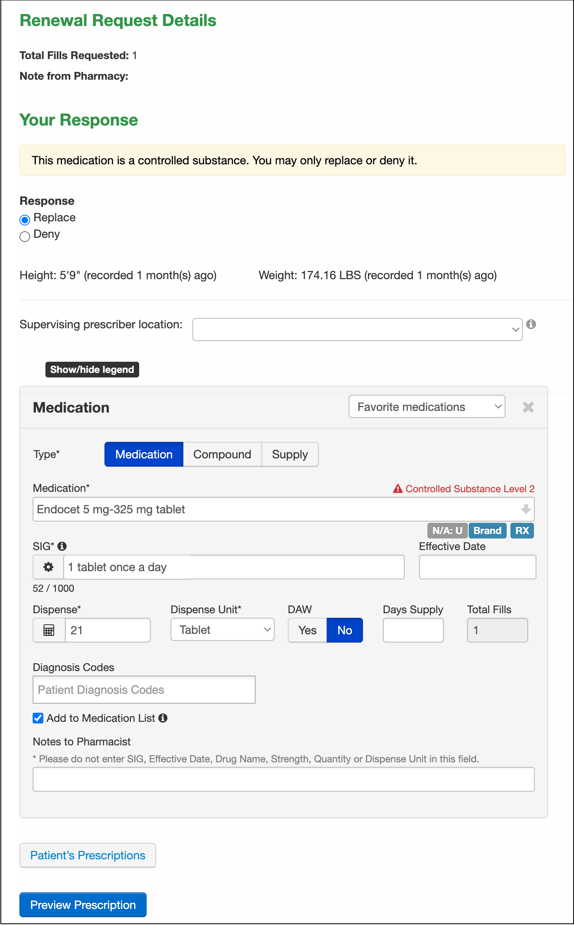Switch medication type to Supply
This screenshot has height=925, width=574.
[x=290, y=454]
